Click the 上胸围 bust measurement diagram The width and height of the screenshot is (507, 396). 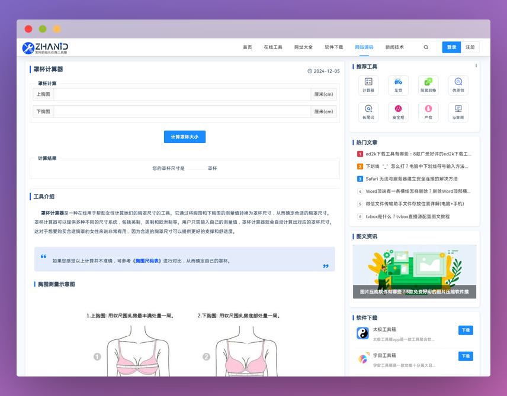pyautogui.click(x=138, y=351)
